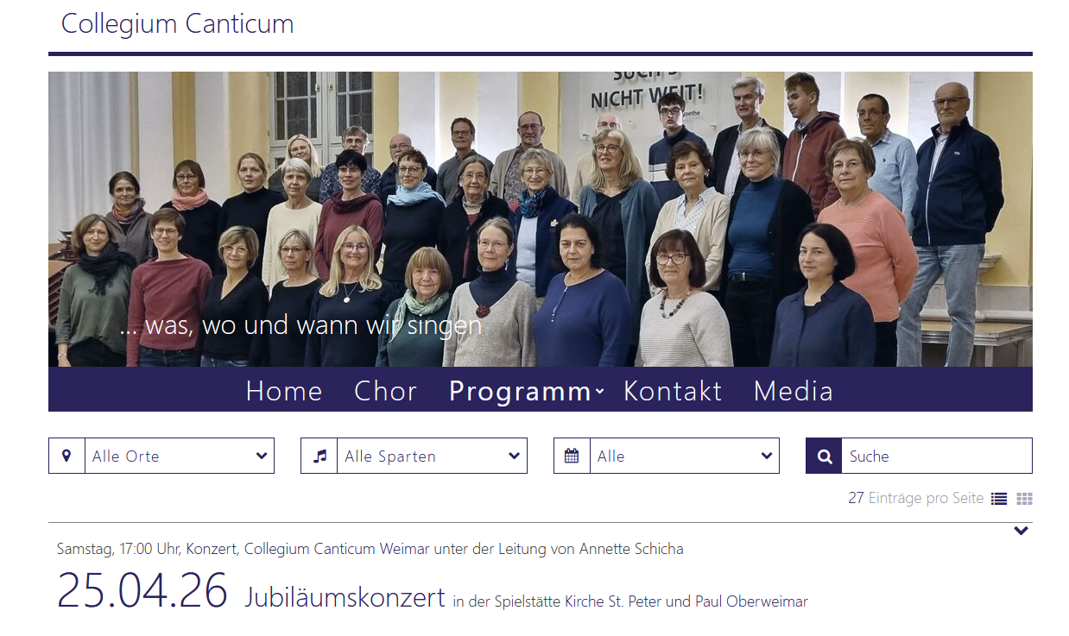Expand the Programm submenu arrow
This screenshot has width=1069, height=636.
coord(599,392)
